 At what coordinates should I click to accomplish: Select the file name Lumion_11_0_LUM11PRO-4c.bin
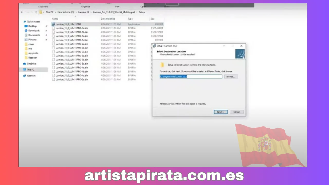[72, 76]
